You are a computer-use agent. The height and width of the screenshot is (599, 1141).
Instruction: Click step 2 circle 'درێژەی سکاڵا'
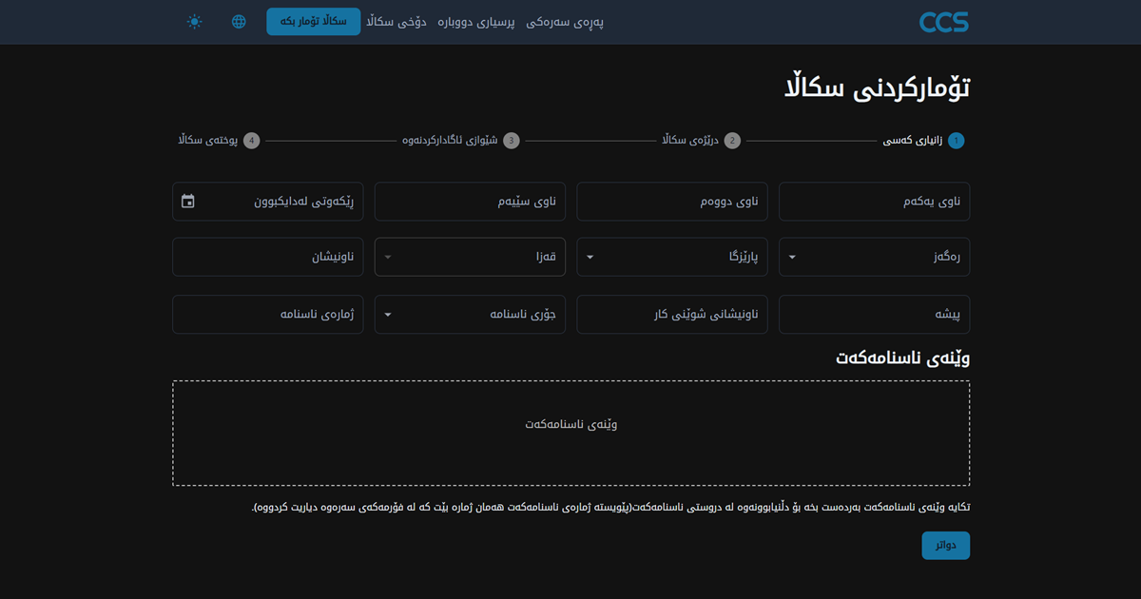pos(732,141)
